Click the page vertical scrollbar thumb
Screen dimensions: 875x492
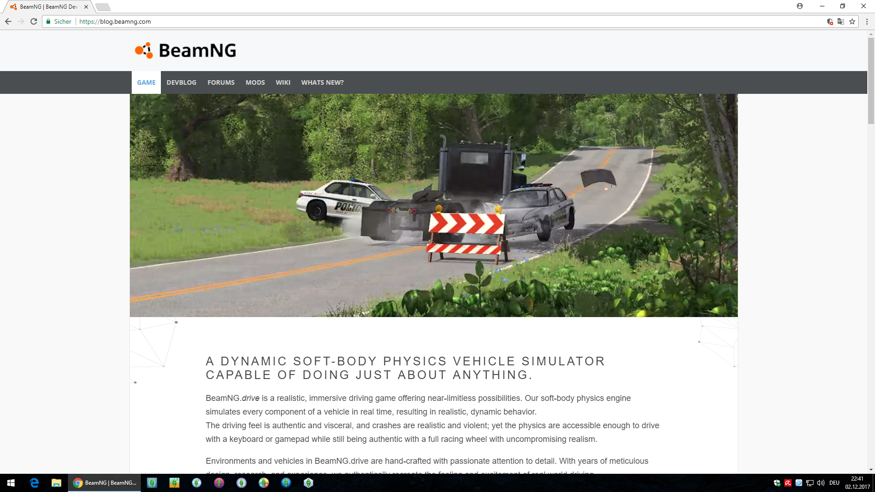pos(871,81)
